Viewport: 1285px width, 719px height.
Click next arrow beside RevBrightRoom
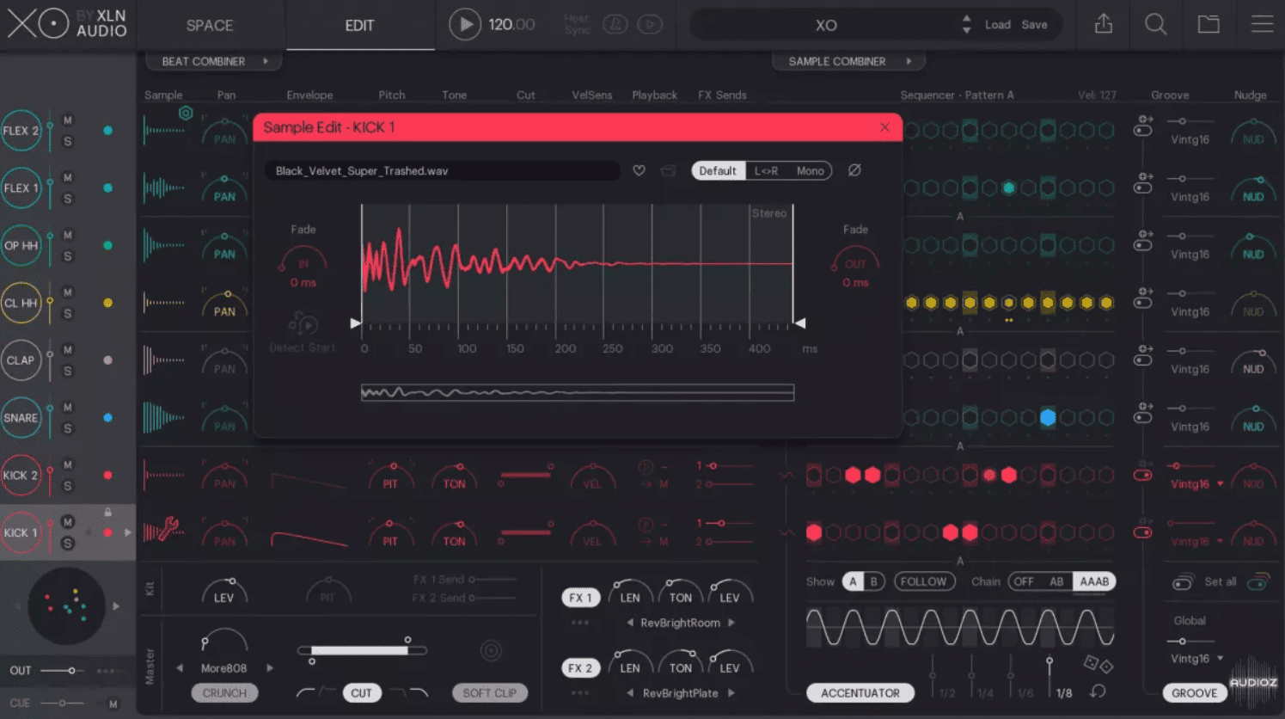(731, 623)
